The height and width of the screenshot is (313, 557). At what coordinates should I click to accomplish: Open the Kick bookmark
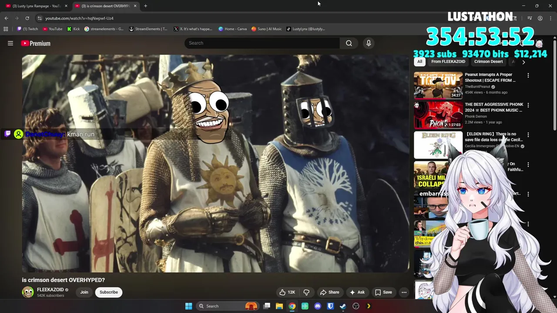[74, 29]
